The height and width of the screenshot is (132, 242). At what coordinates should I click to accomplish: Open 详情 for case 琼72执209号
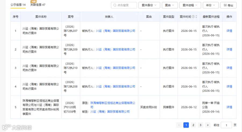click(x=229, y=50)
